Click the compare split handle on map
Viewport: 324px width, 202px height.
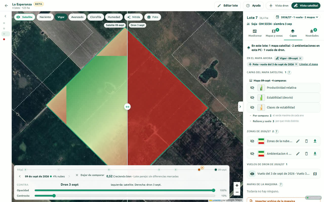(127, 107)
